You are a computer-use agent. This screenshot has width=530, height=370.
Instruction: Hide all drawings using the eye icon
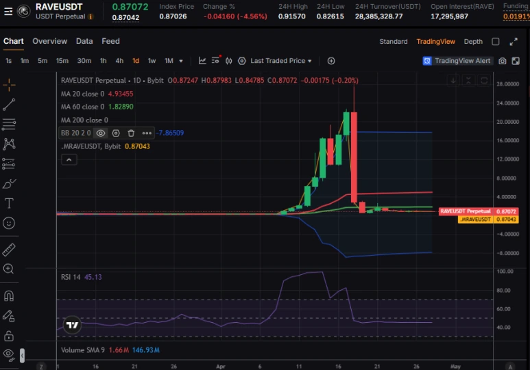pos(9,355)
